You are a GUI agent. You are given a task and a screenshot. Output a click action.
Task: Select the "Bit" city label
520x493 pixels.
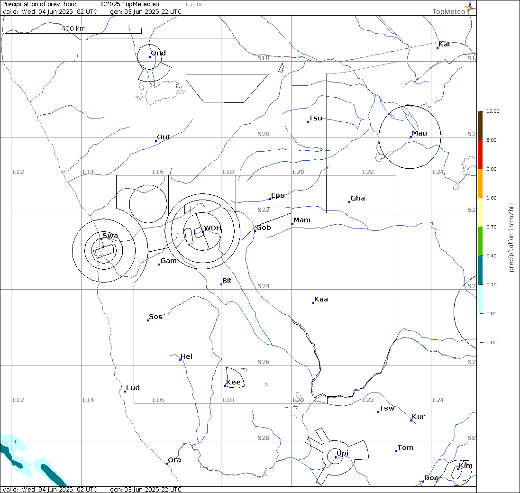point(227,281)
